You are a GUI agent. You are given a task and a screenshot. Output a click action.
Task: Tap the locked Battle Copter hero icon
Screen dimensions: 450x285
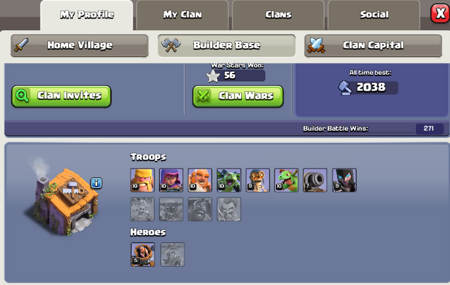point(173,254)
